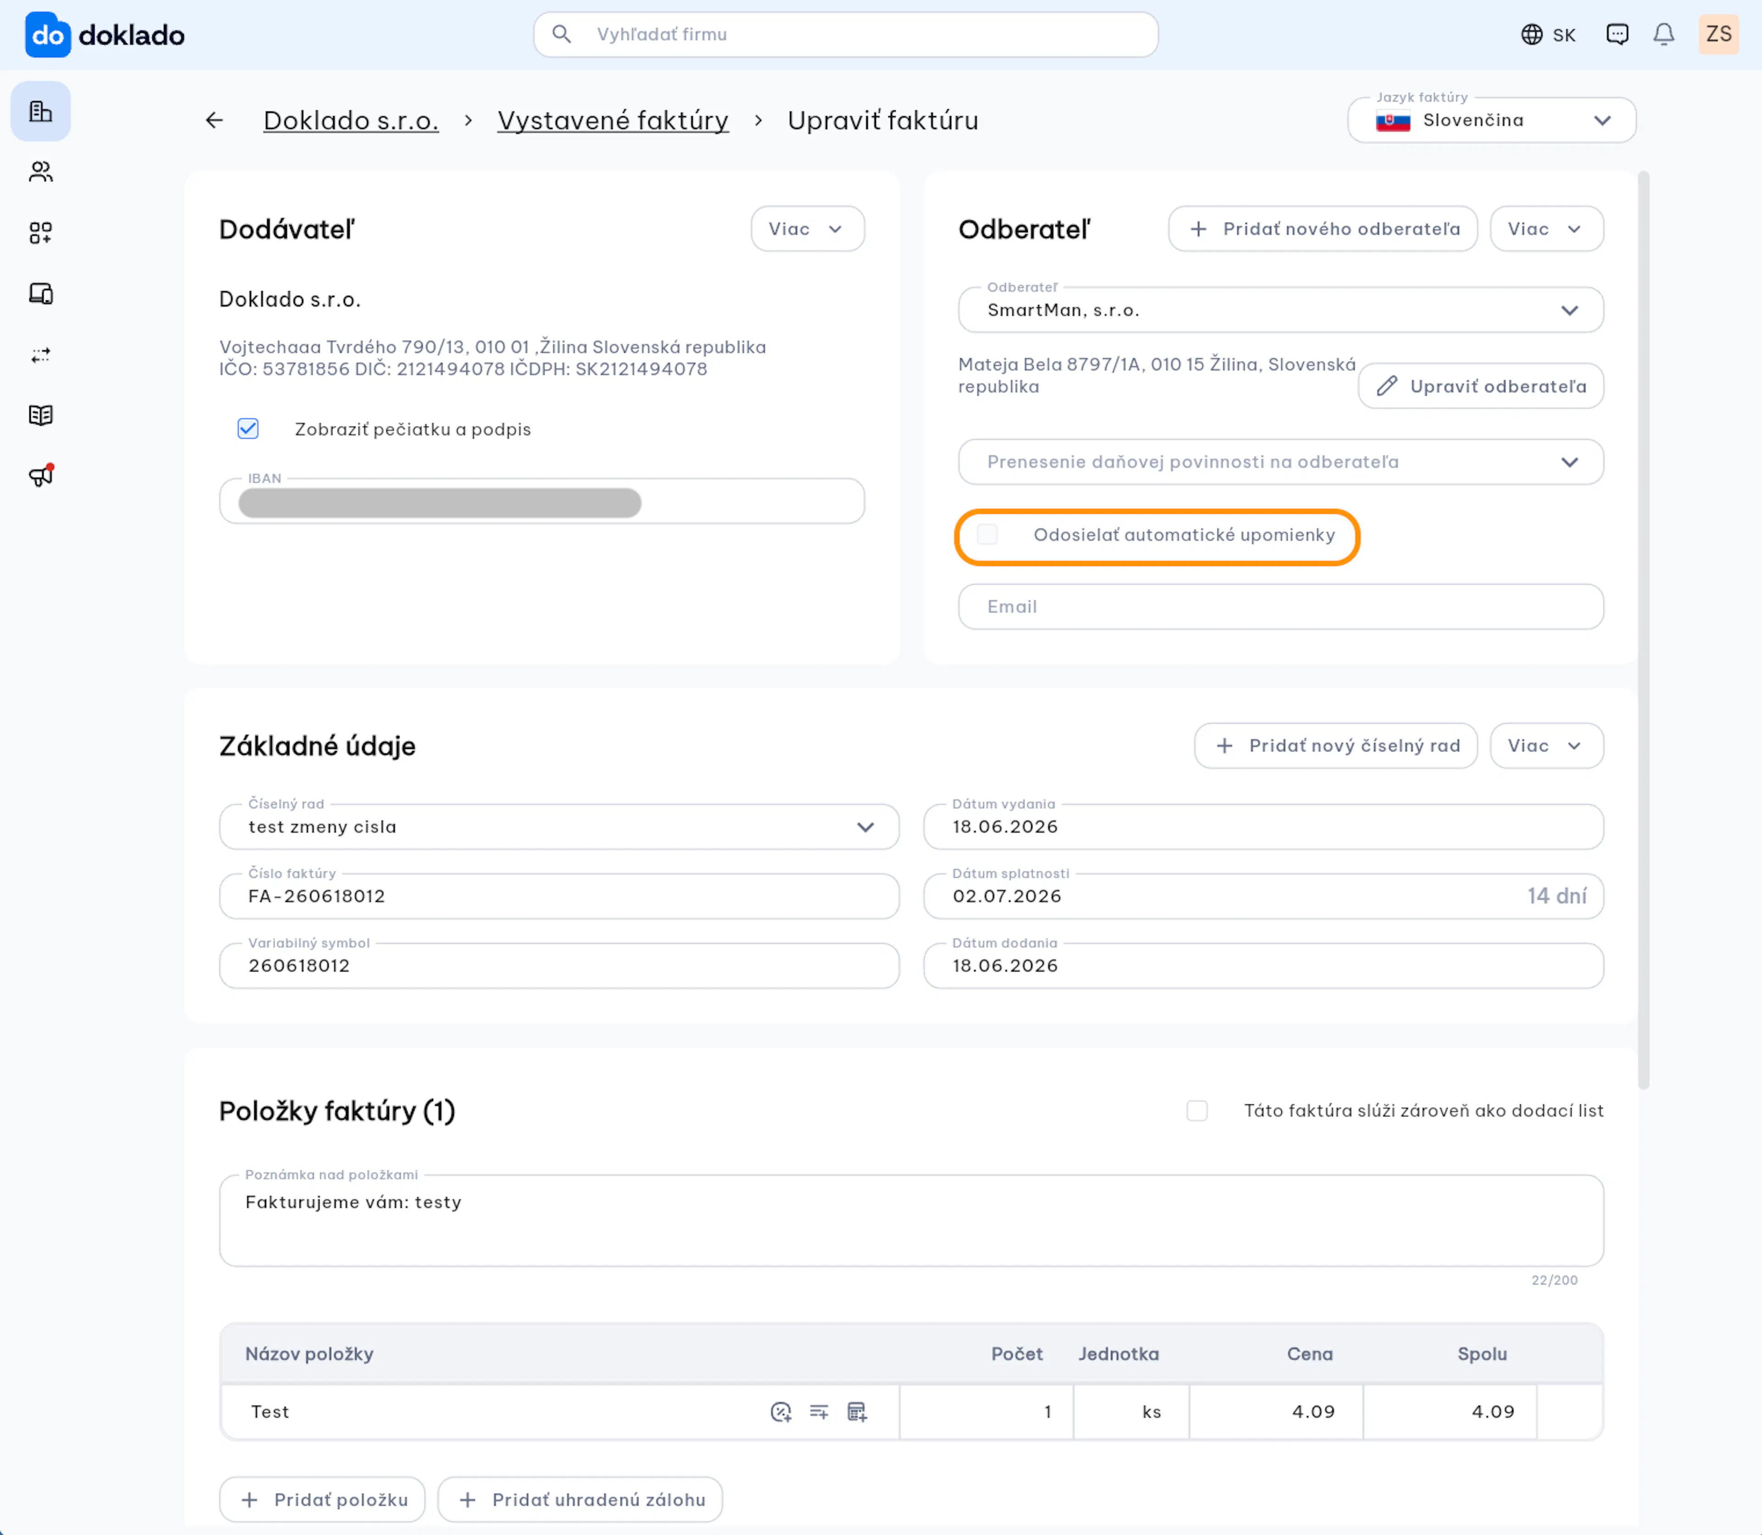The width and height of the screenshot is (1762, 1535).
Task: Go back with the left arrow
Action: coord(214,121)
